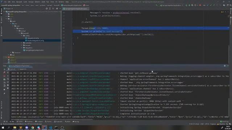Open the editor warnings indicator
This screenshot has height=130, width=232.
[222, 12]
